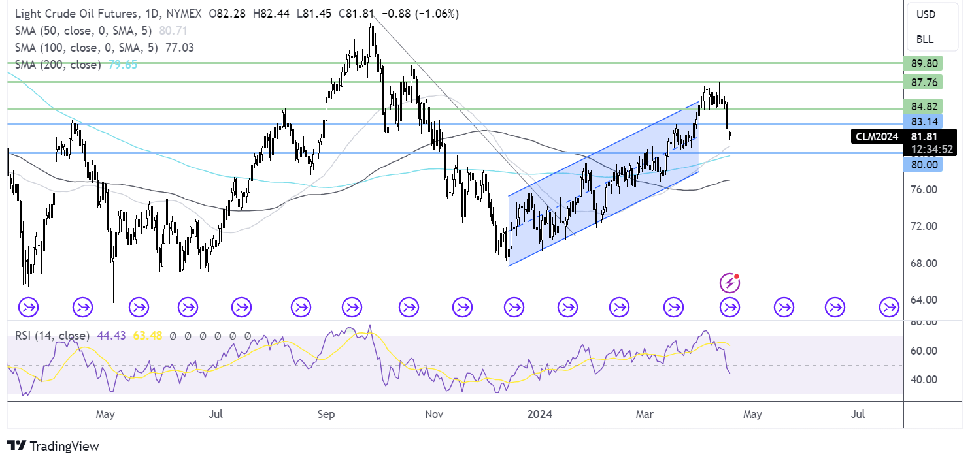Image resolution: width=972 pixels, height=463 pixels.
Task: Select the SMA (200, close) legend
Action: tap(58, 65)
